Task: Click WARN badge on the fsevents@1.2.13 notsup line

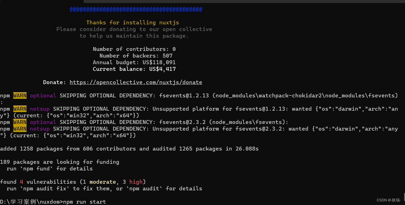Action: pyautogui.click(x=20, y=109)
